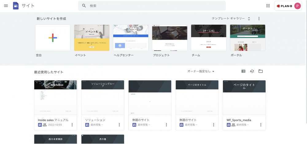Screen dimensions: 307x144
Task: Open more options for ソリューション site
Action: click(119, 125)
